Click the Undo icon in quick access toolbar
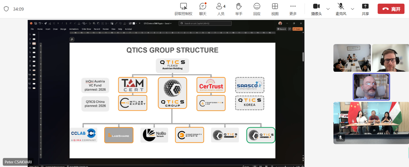Image resolution: width=409 pixels, height=167 pixels. [40, 23]
